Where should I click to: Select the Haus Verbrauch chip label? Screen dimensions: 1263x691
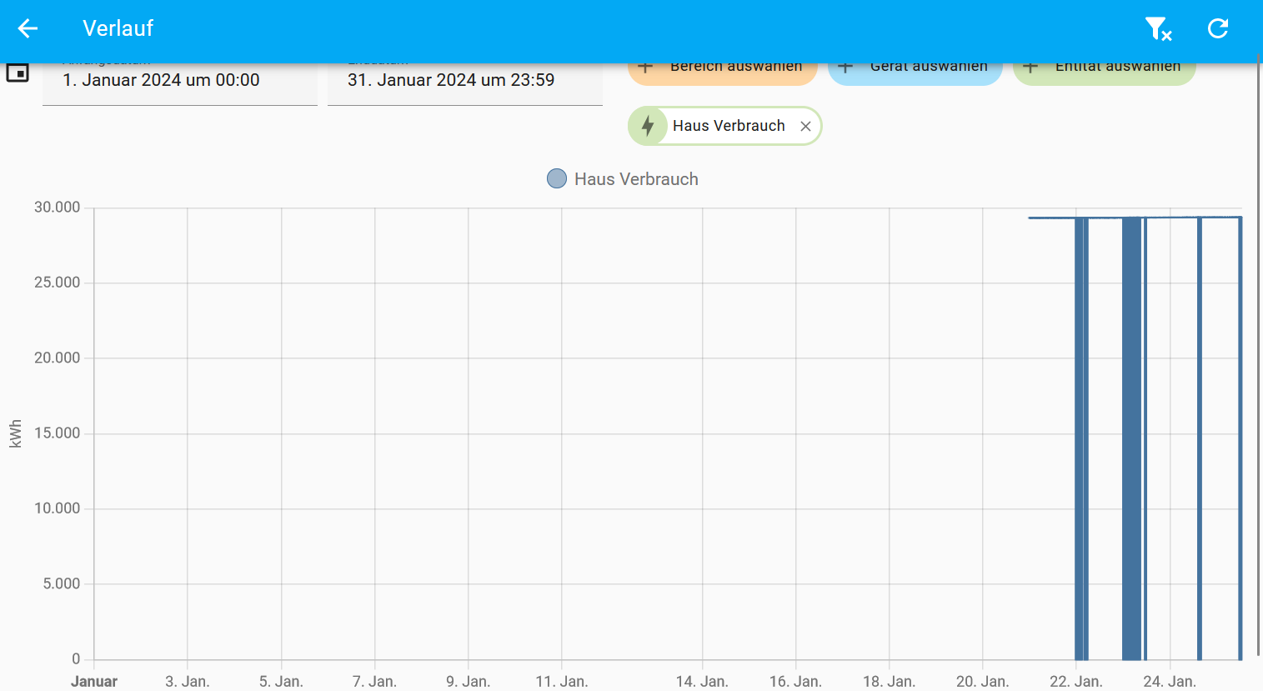click(x=729, y=126)
